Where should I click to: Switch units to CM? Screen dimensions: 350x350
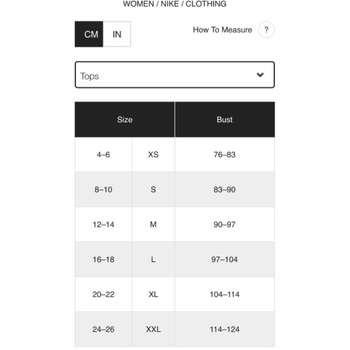click(x=89, y=34)
